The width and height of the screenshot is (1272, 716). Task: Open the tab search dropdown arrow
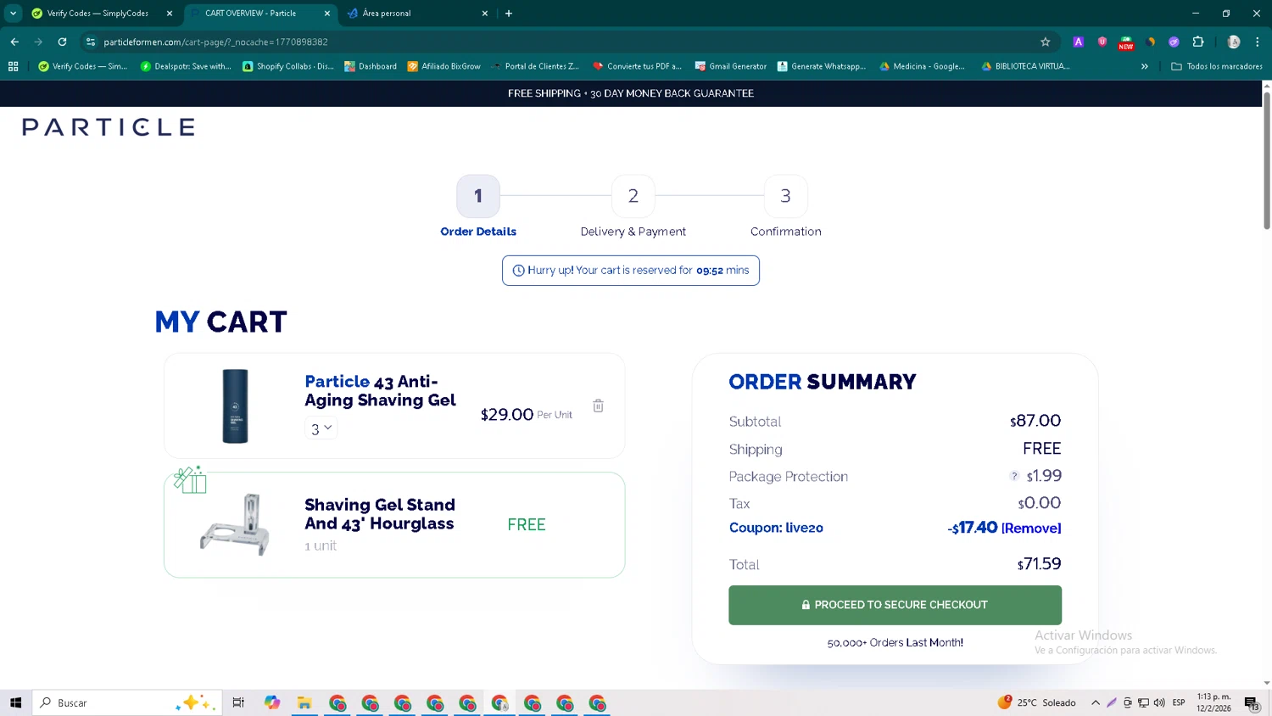pos(14,14)
